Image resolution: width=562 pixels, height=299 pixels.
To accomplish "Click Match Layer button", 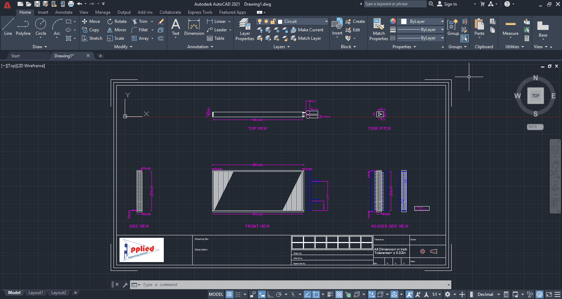I will coord(306,38).
